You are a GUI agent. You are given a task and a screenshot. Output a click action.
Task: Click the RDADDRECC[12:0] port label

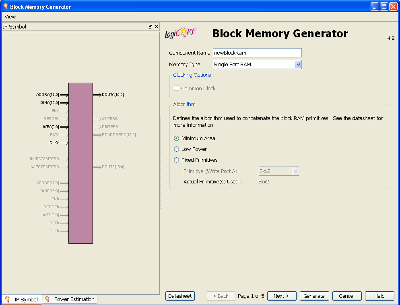point(119,135)
